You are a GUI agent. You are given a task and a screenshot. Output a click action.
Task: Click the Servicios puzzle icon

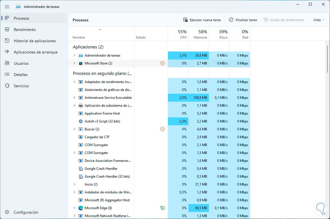pos(7,86)
